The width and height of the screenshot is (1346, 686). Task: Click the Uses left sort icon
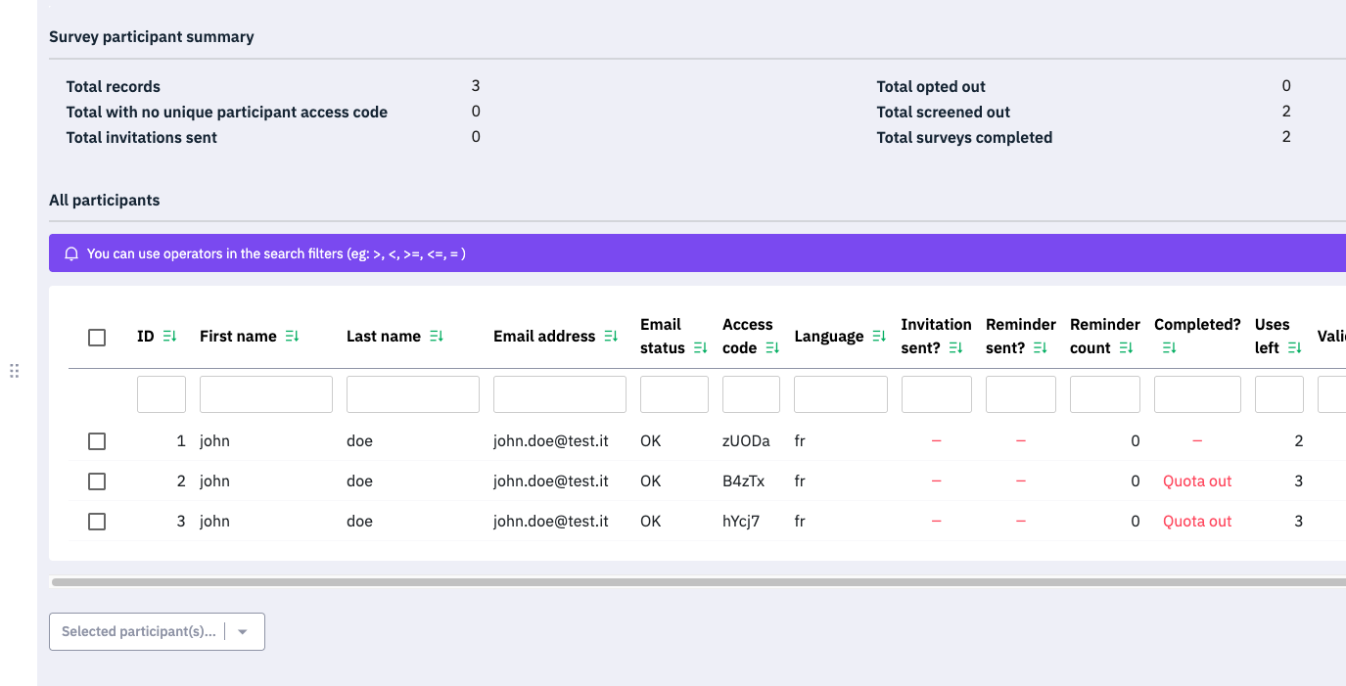[x=1295, y=348]
